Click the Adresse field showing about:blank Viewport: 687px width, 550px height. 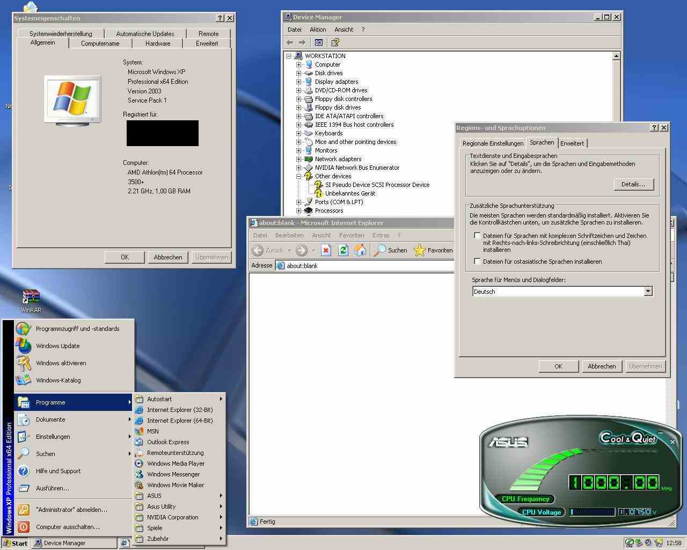pyautogui.click(x=365, y=266)
